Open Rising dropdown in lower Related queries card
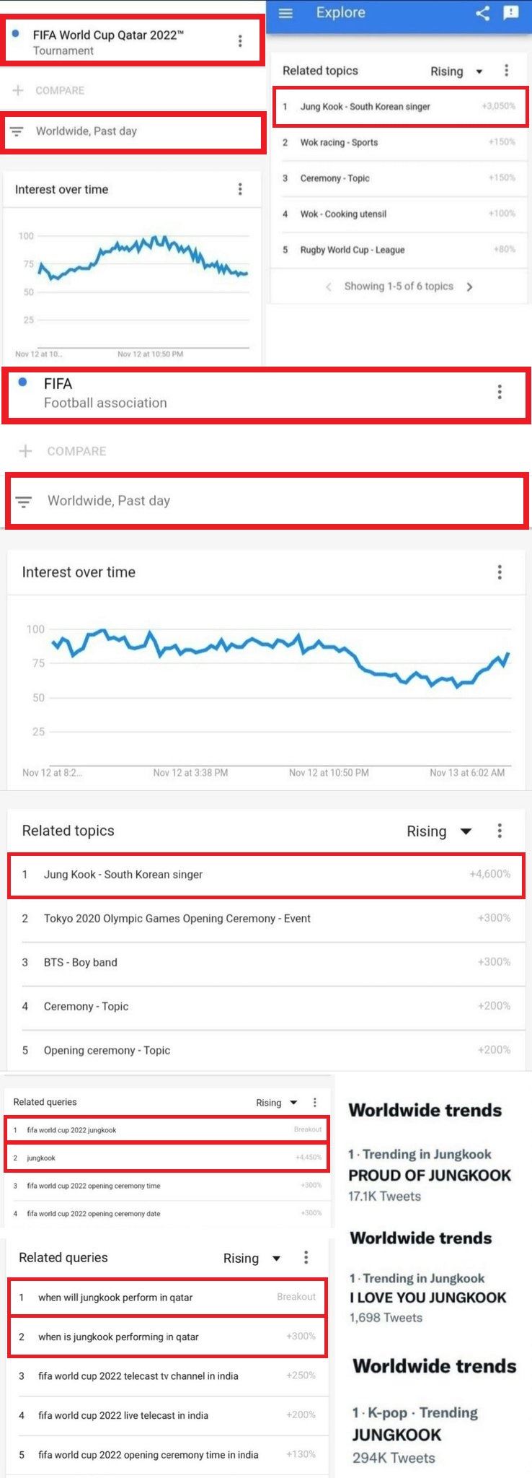The image size is (532, 1478). [252, 1259]
